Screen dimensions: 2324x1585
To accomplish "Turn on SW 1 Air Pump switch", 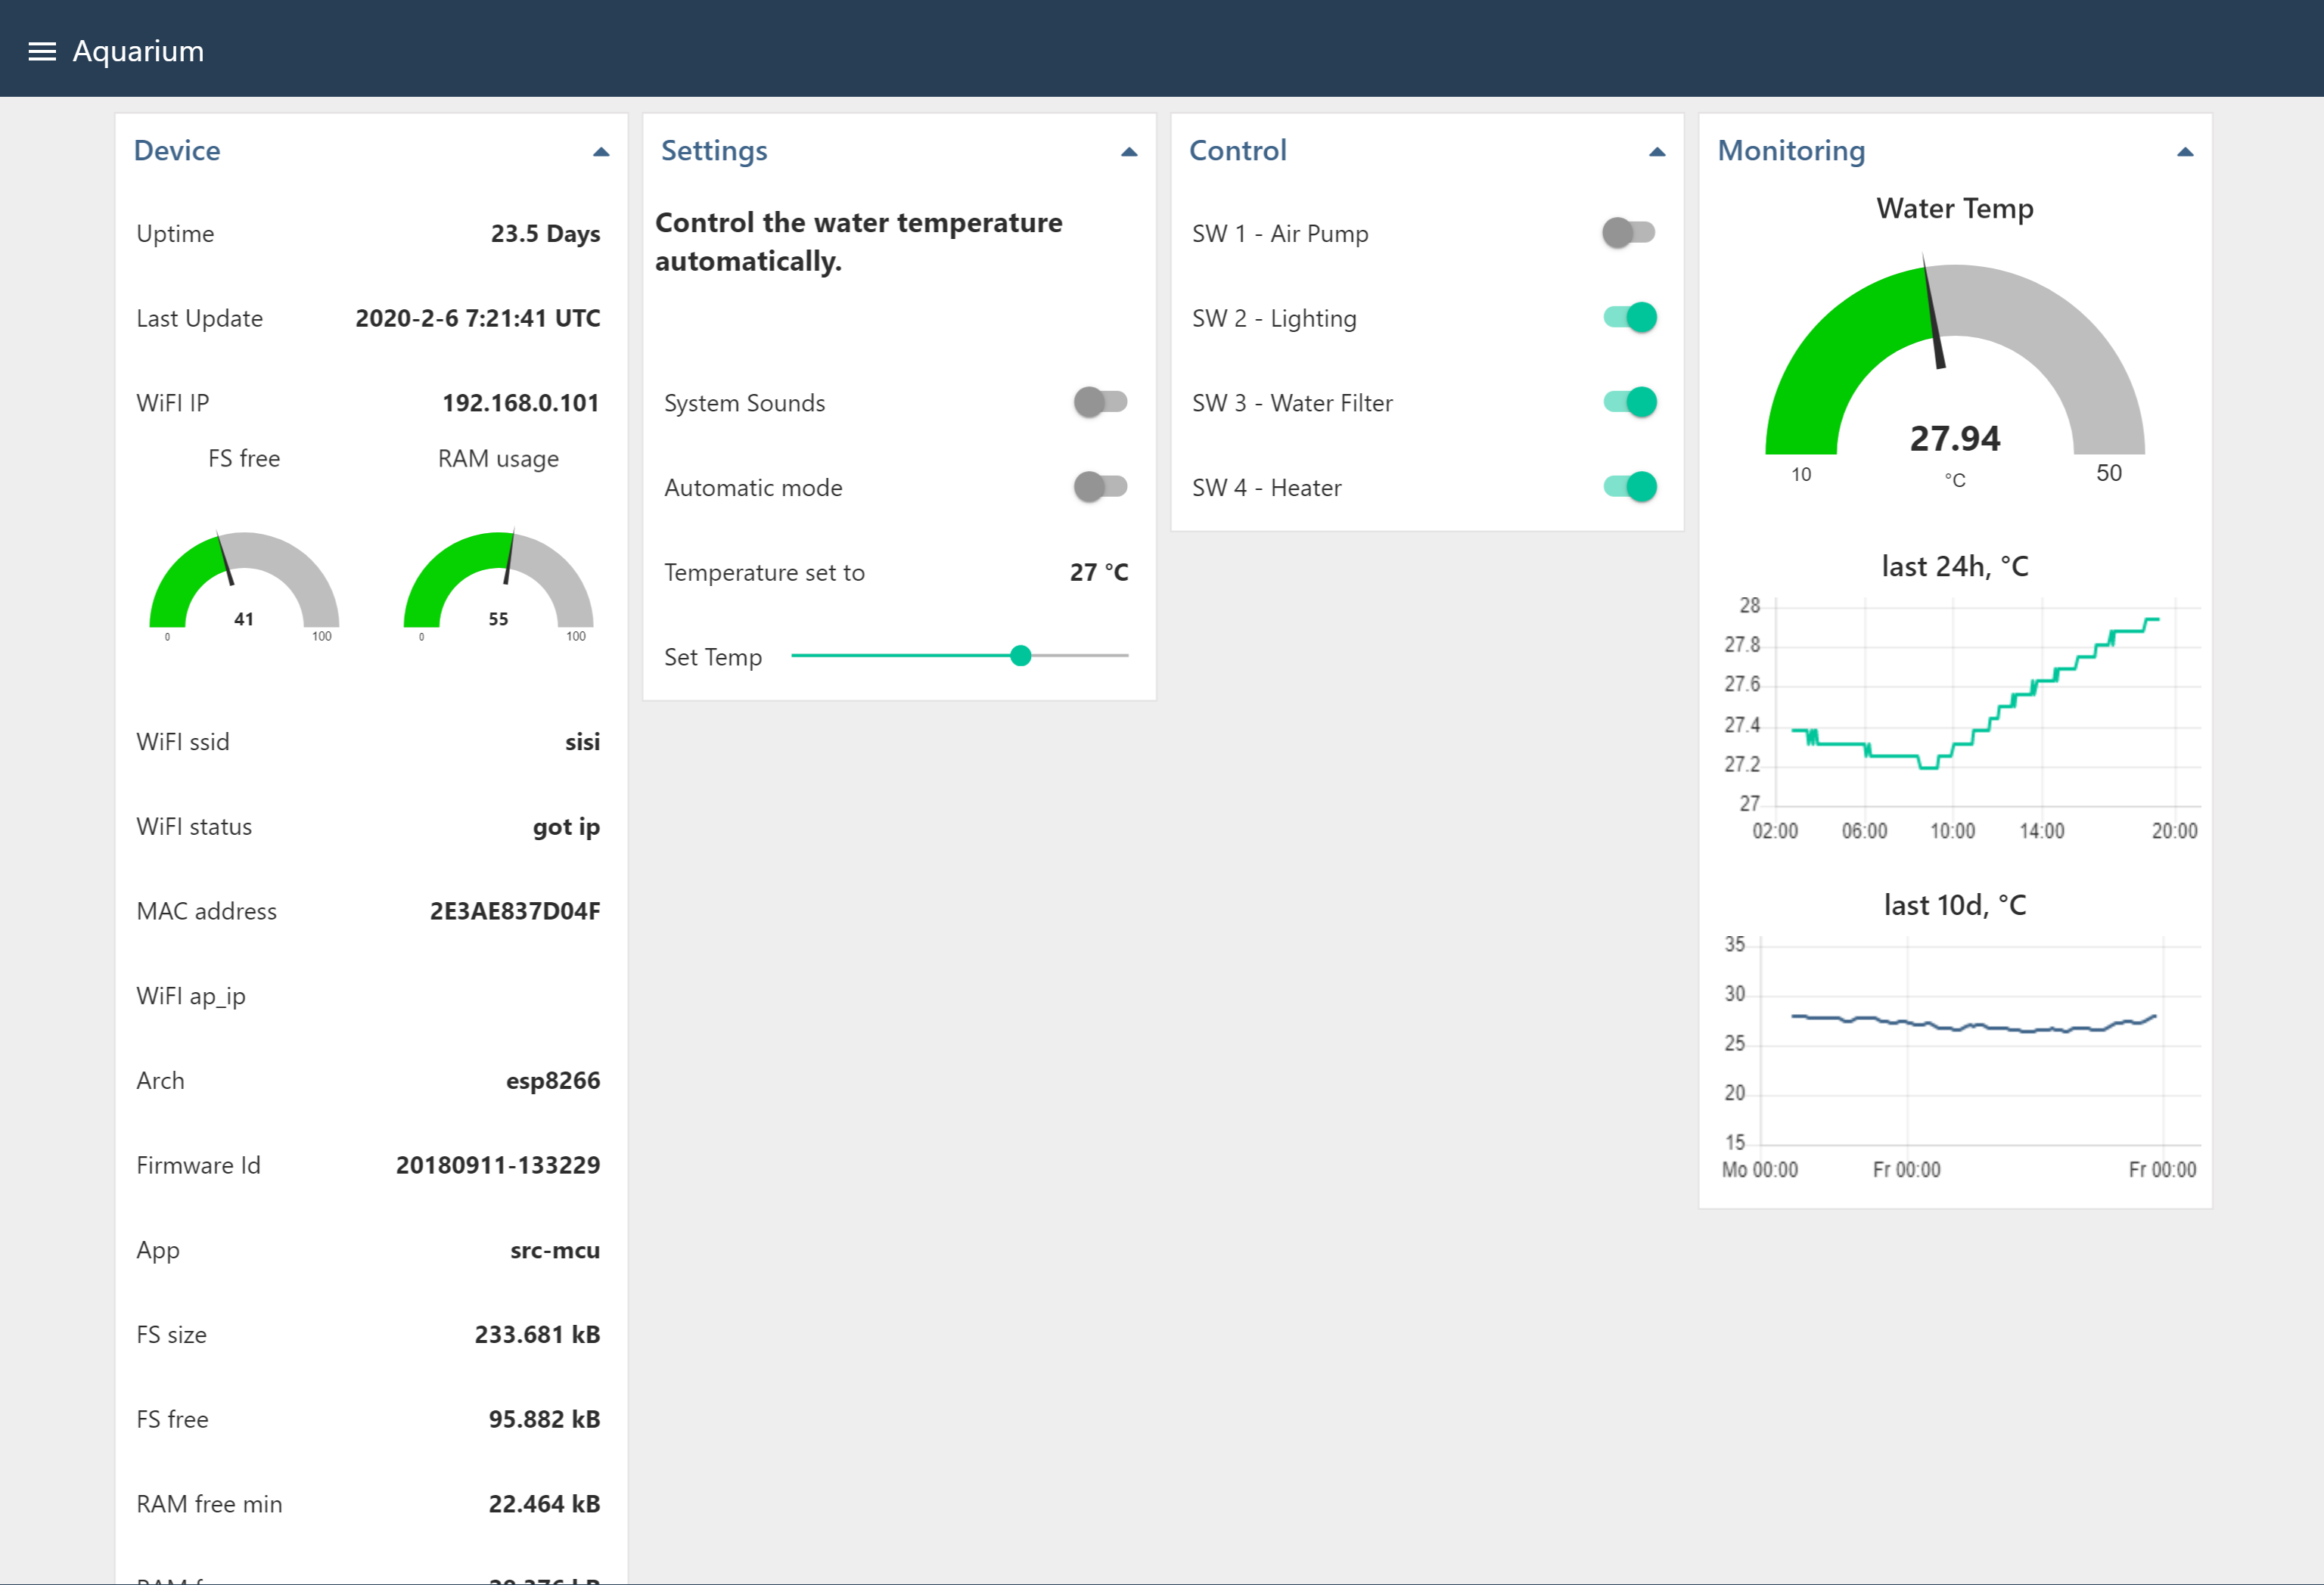I will point(1629,233).
